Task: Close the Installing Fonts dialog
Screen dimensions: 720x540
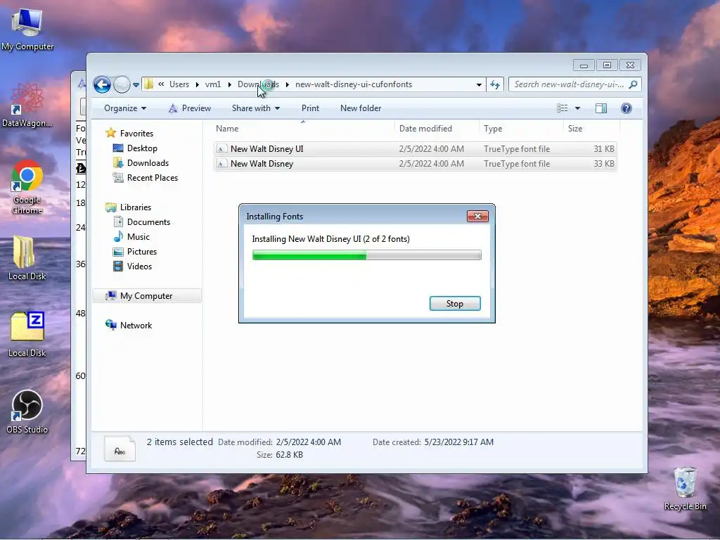Action: coord(477,217)
